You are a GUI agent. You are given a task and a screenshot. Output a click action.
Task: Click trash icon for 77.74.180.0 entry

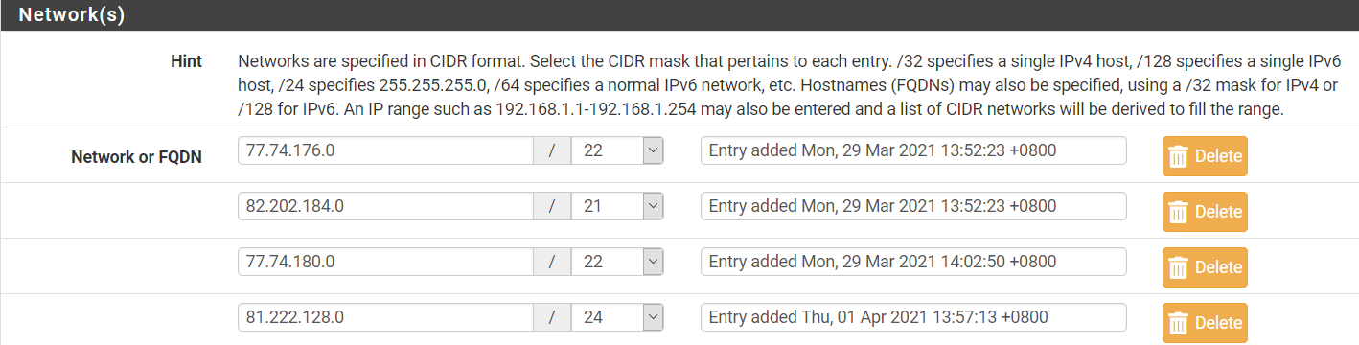[x=1179, y=267]
